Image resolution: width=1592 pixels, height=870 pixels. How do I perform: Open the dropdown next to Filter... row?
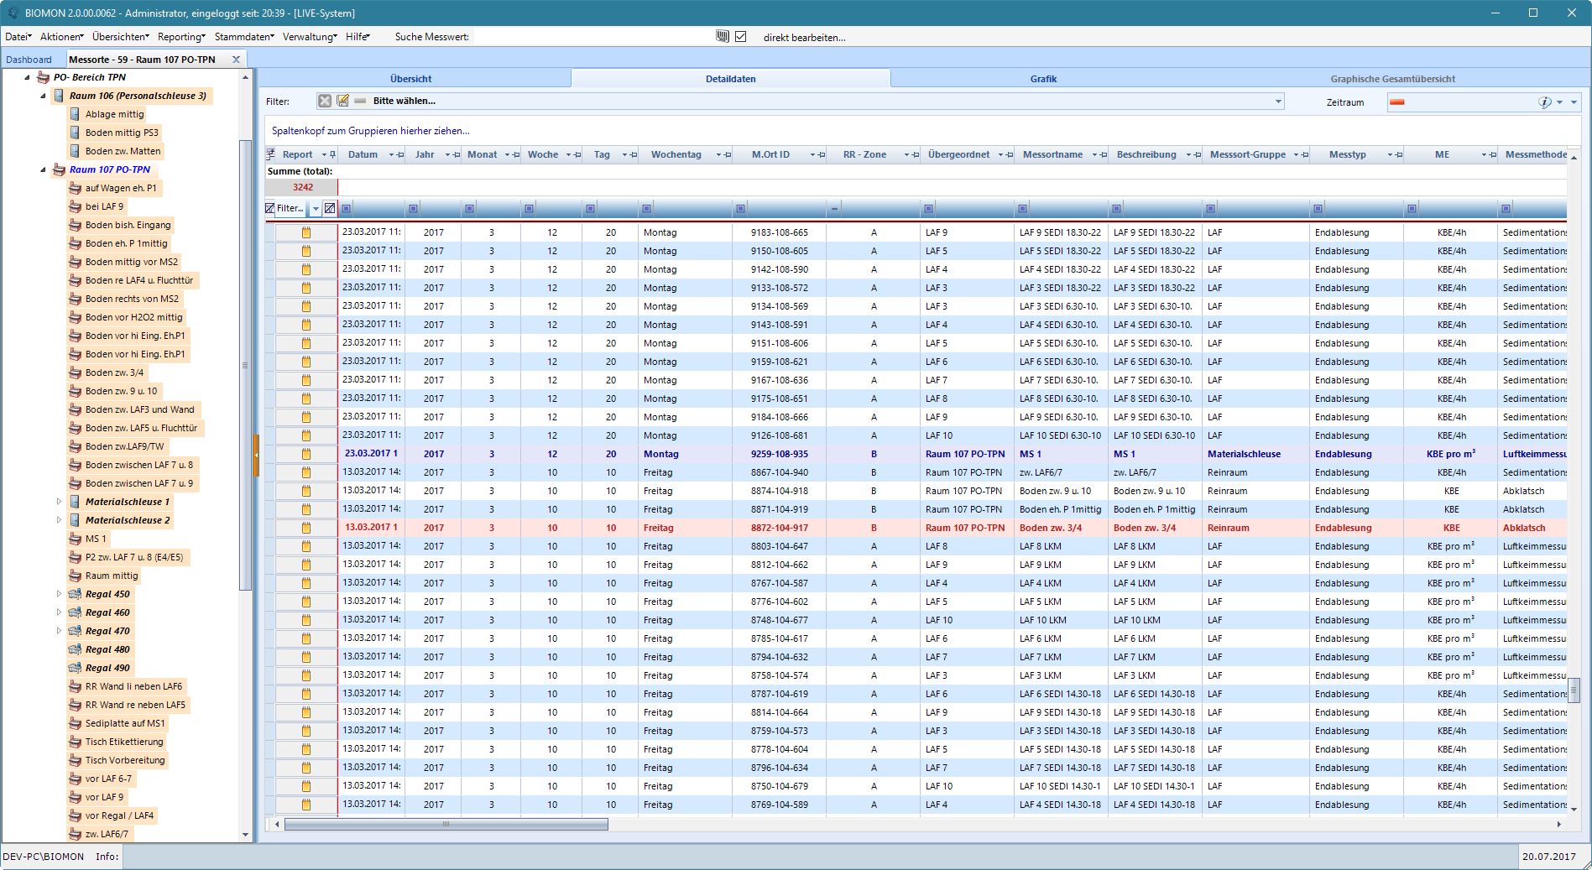pos(316,208)
